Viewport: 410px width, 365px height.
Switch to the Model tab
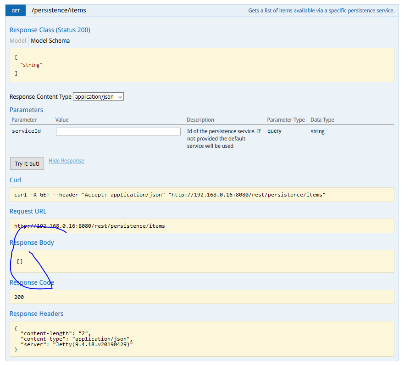18,41
